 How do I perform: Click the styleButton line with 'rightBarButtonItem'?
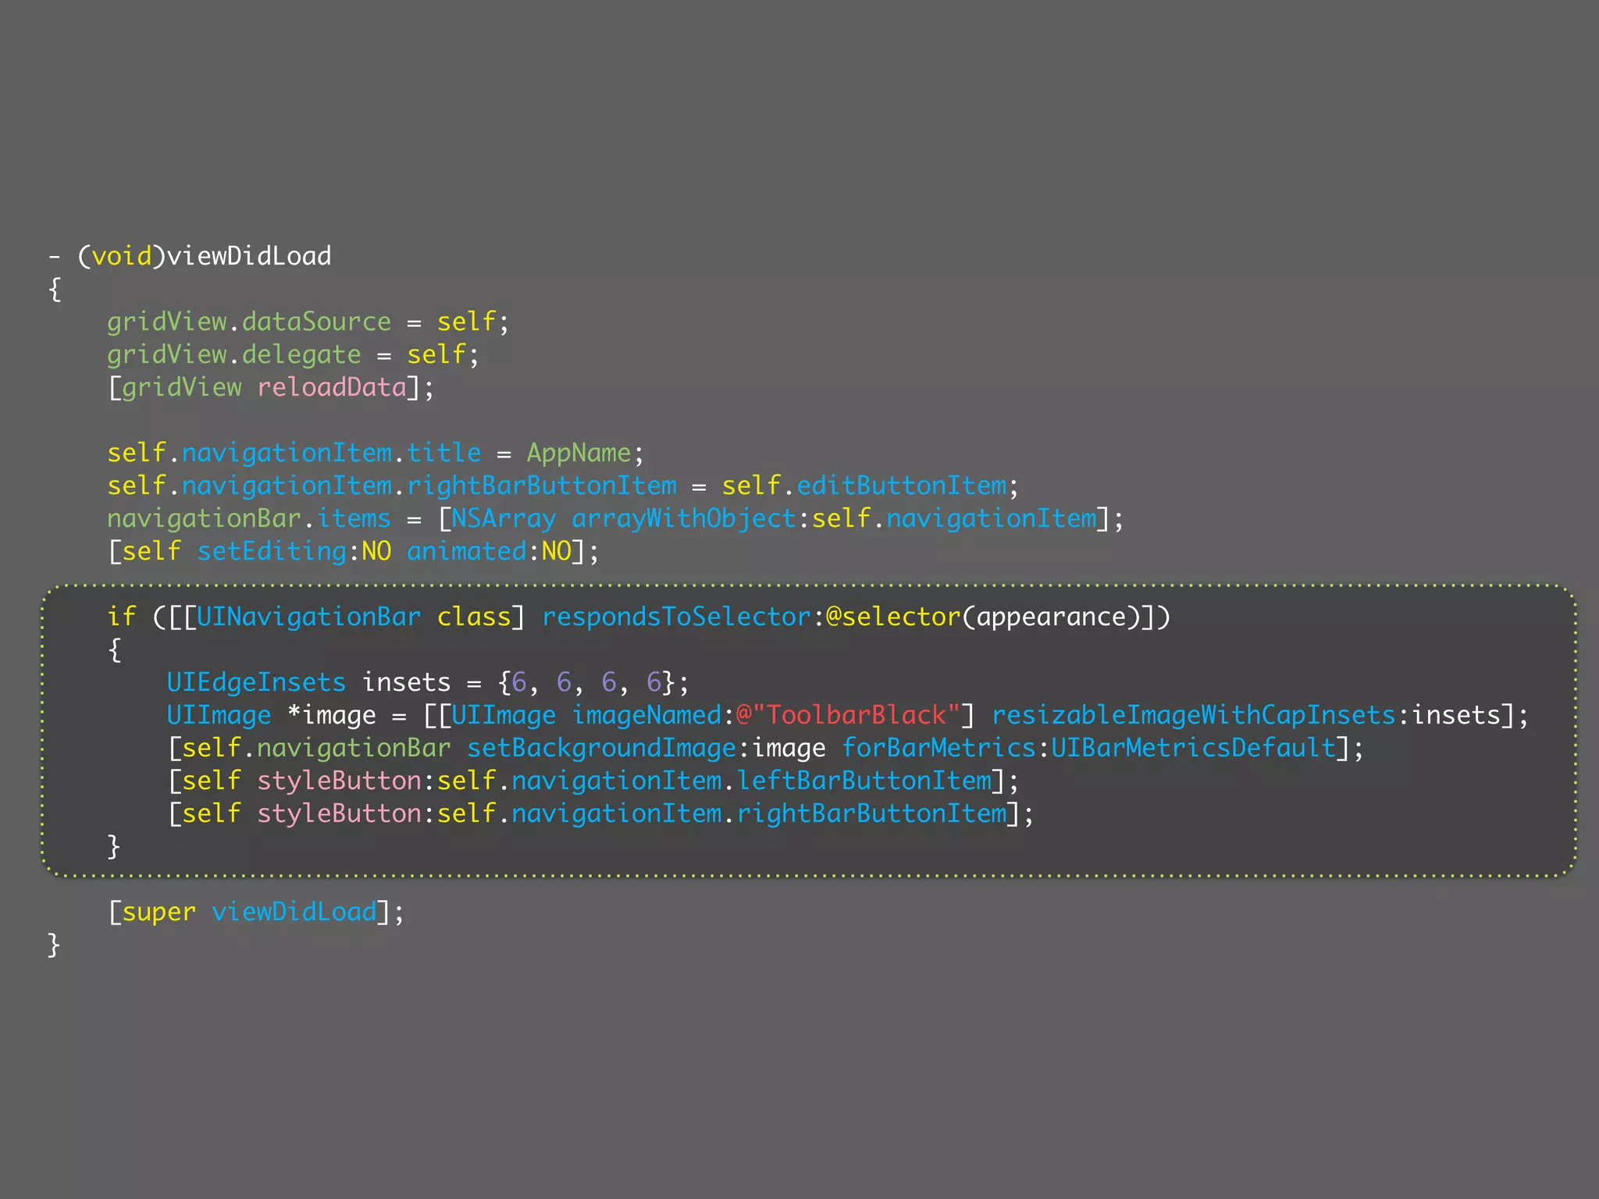click(600, 813)
